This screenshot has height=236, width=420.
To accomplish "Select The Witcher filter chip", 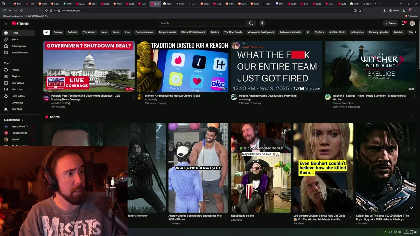I will pyautogui.click(x=89, y=32).
